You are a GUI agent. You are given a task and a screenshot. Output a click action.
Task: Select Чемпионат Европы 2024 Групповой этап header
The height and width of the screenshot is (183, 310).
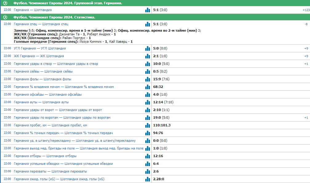[68, 3]
